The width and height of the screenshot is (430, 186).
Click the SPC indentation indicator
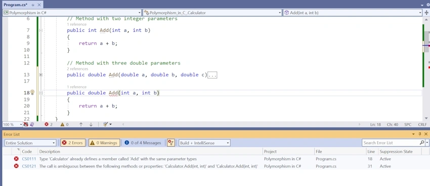408,125
